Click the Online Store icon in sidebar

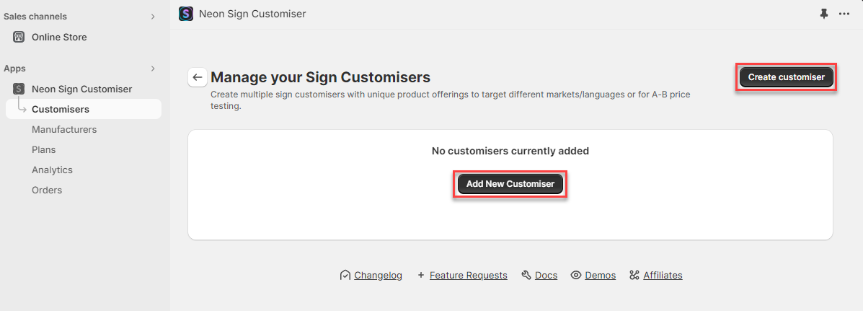coord(19,37)
